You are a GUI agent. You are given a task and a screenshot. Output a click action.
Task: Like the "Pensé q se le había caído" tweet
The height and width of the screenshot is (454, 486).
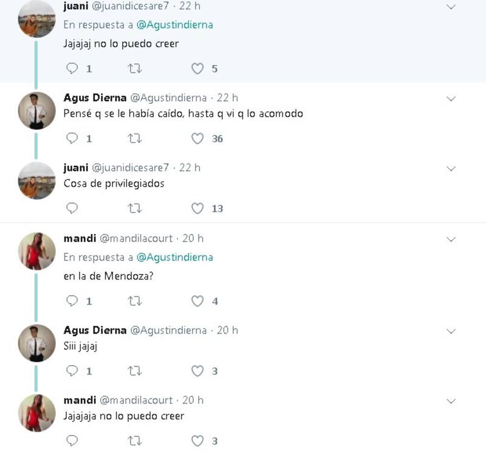tap(197, 139)
